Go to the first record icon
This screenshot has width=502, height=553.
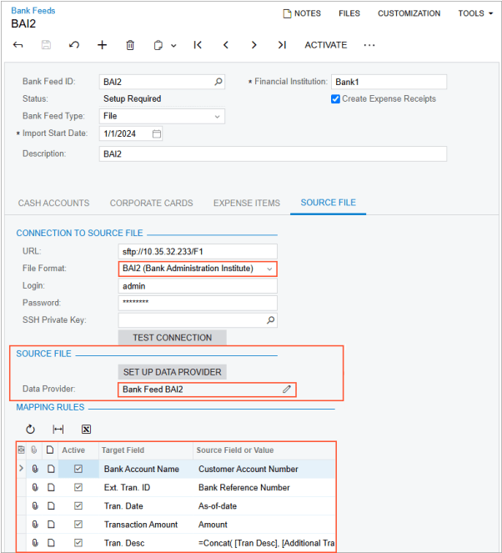(198, 45)
